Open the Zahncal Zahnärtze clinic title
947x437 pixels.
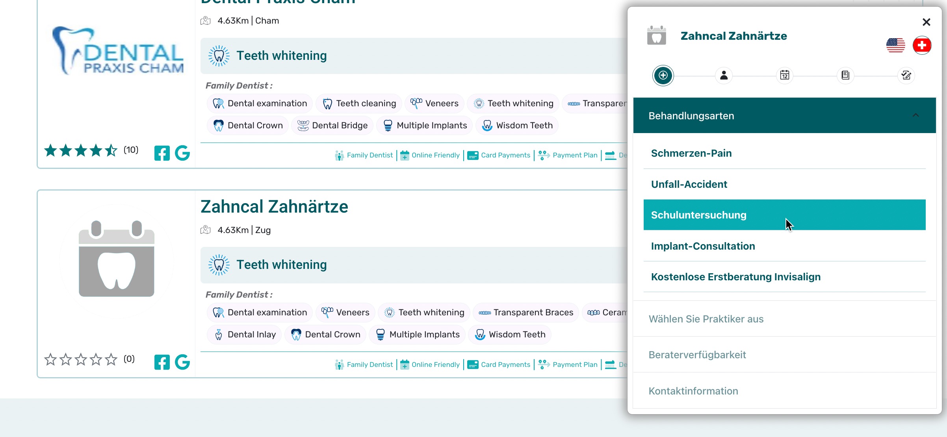pos(274,207)
